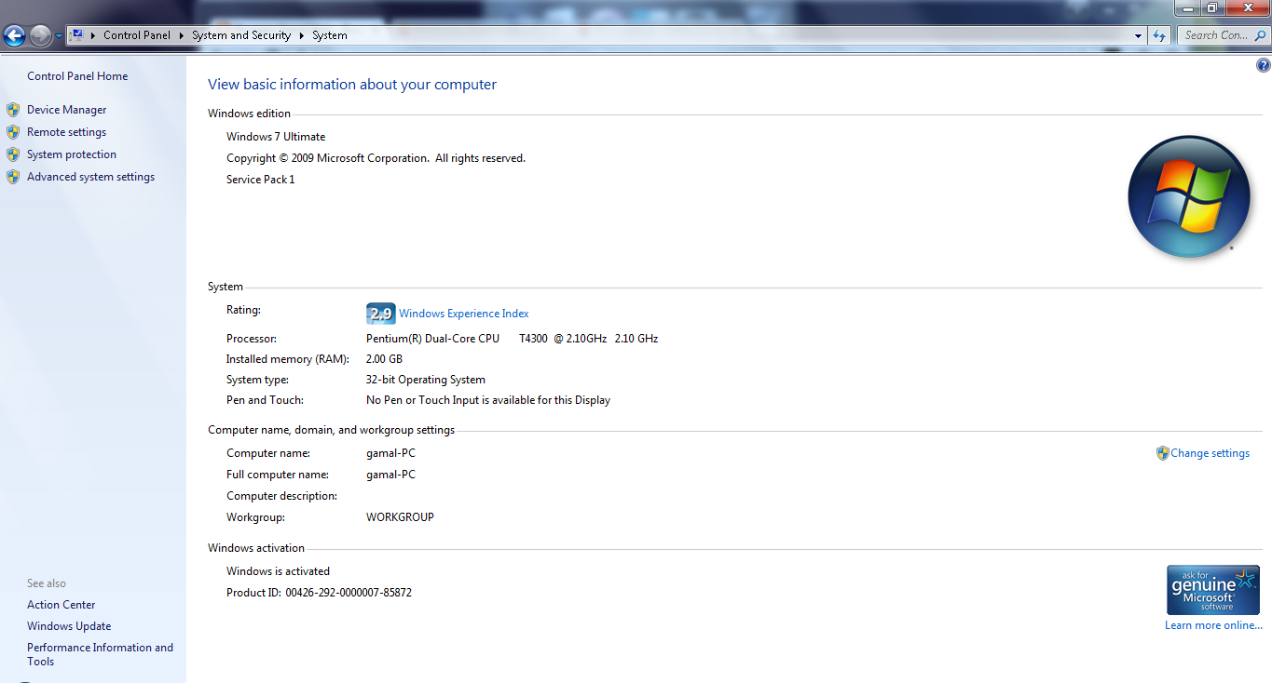Go to Control Panel Home

click(x=77, y=76)
